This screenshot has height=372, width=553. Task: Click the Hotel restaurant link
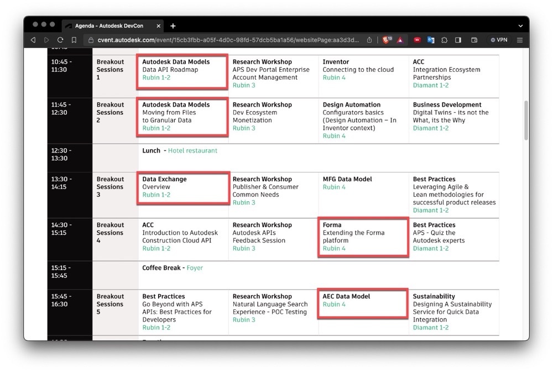[x=192, y=150]
